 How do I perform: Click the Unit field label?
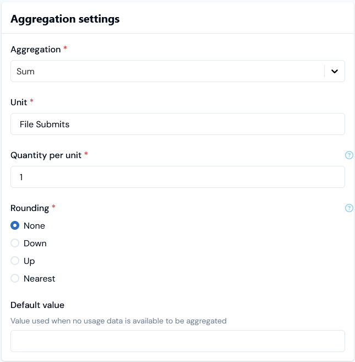(x=19, y=102)
